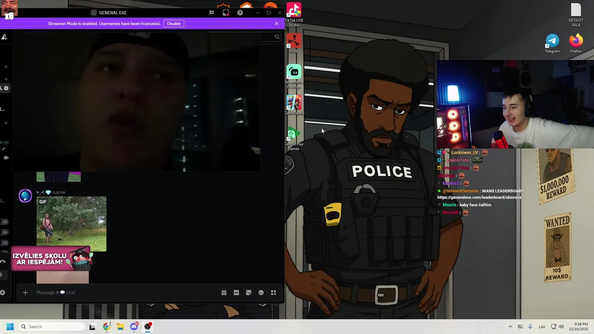Open the gift icon in the message bar
The image size is (594, 334).
click(x=224, y=292)
